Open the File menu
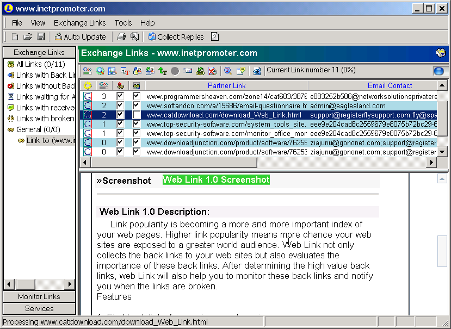 point(17,23)
